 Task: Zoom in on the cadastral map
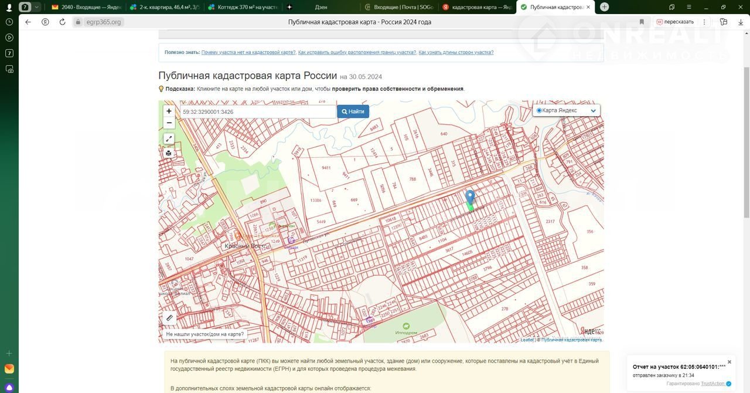coord(169,111)
